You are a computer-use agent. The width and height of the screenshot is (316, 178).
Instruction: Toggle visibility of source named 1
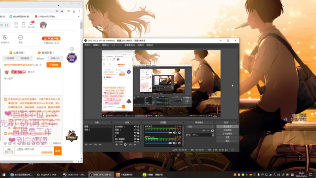135,136
